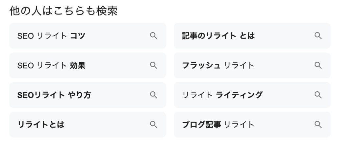Choose the 記事のリライト とは related search
Image resolution: width=337 pixels, height=152 pixels.
218,36
